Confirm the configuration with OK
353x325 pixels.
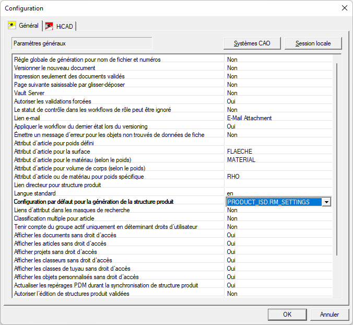(x=287, y=315)
